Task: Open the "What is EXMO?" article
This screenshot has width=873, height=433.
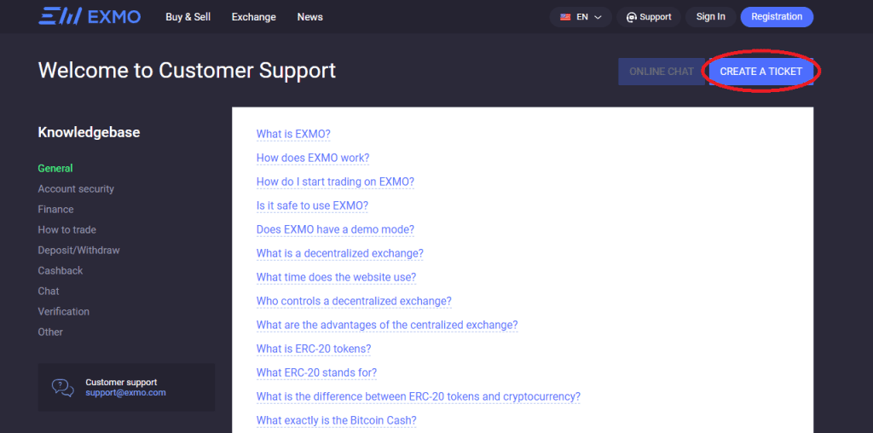Action: 293,135
